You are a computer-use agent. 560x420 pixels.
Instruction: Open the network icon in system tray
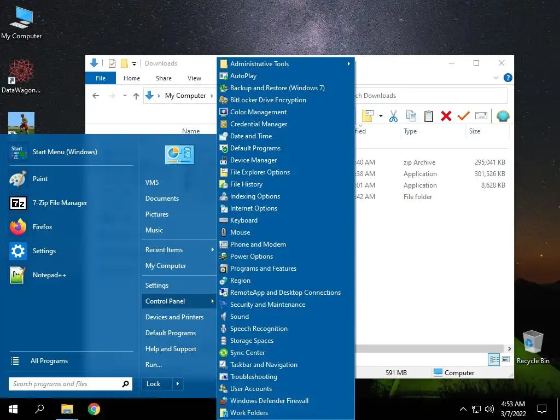click(476, 409)
